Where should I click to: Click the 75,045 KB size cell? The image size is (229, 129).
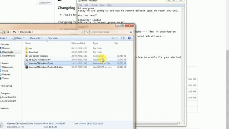pos(122,60)
